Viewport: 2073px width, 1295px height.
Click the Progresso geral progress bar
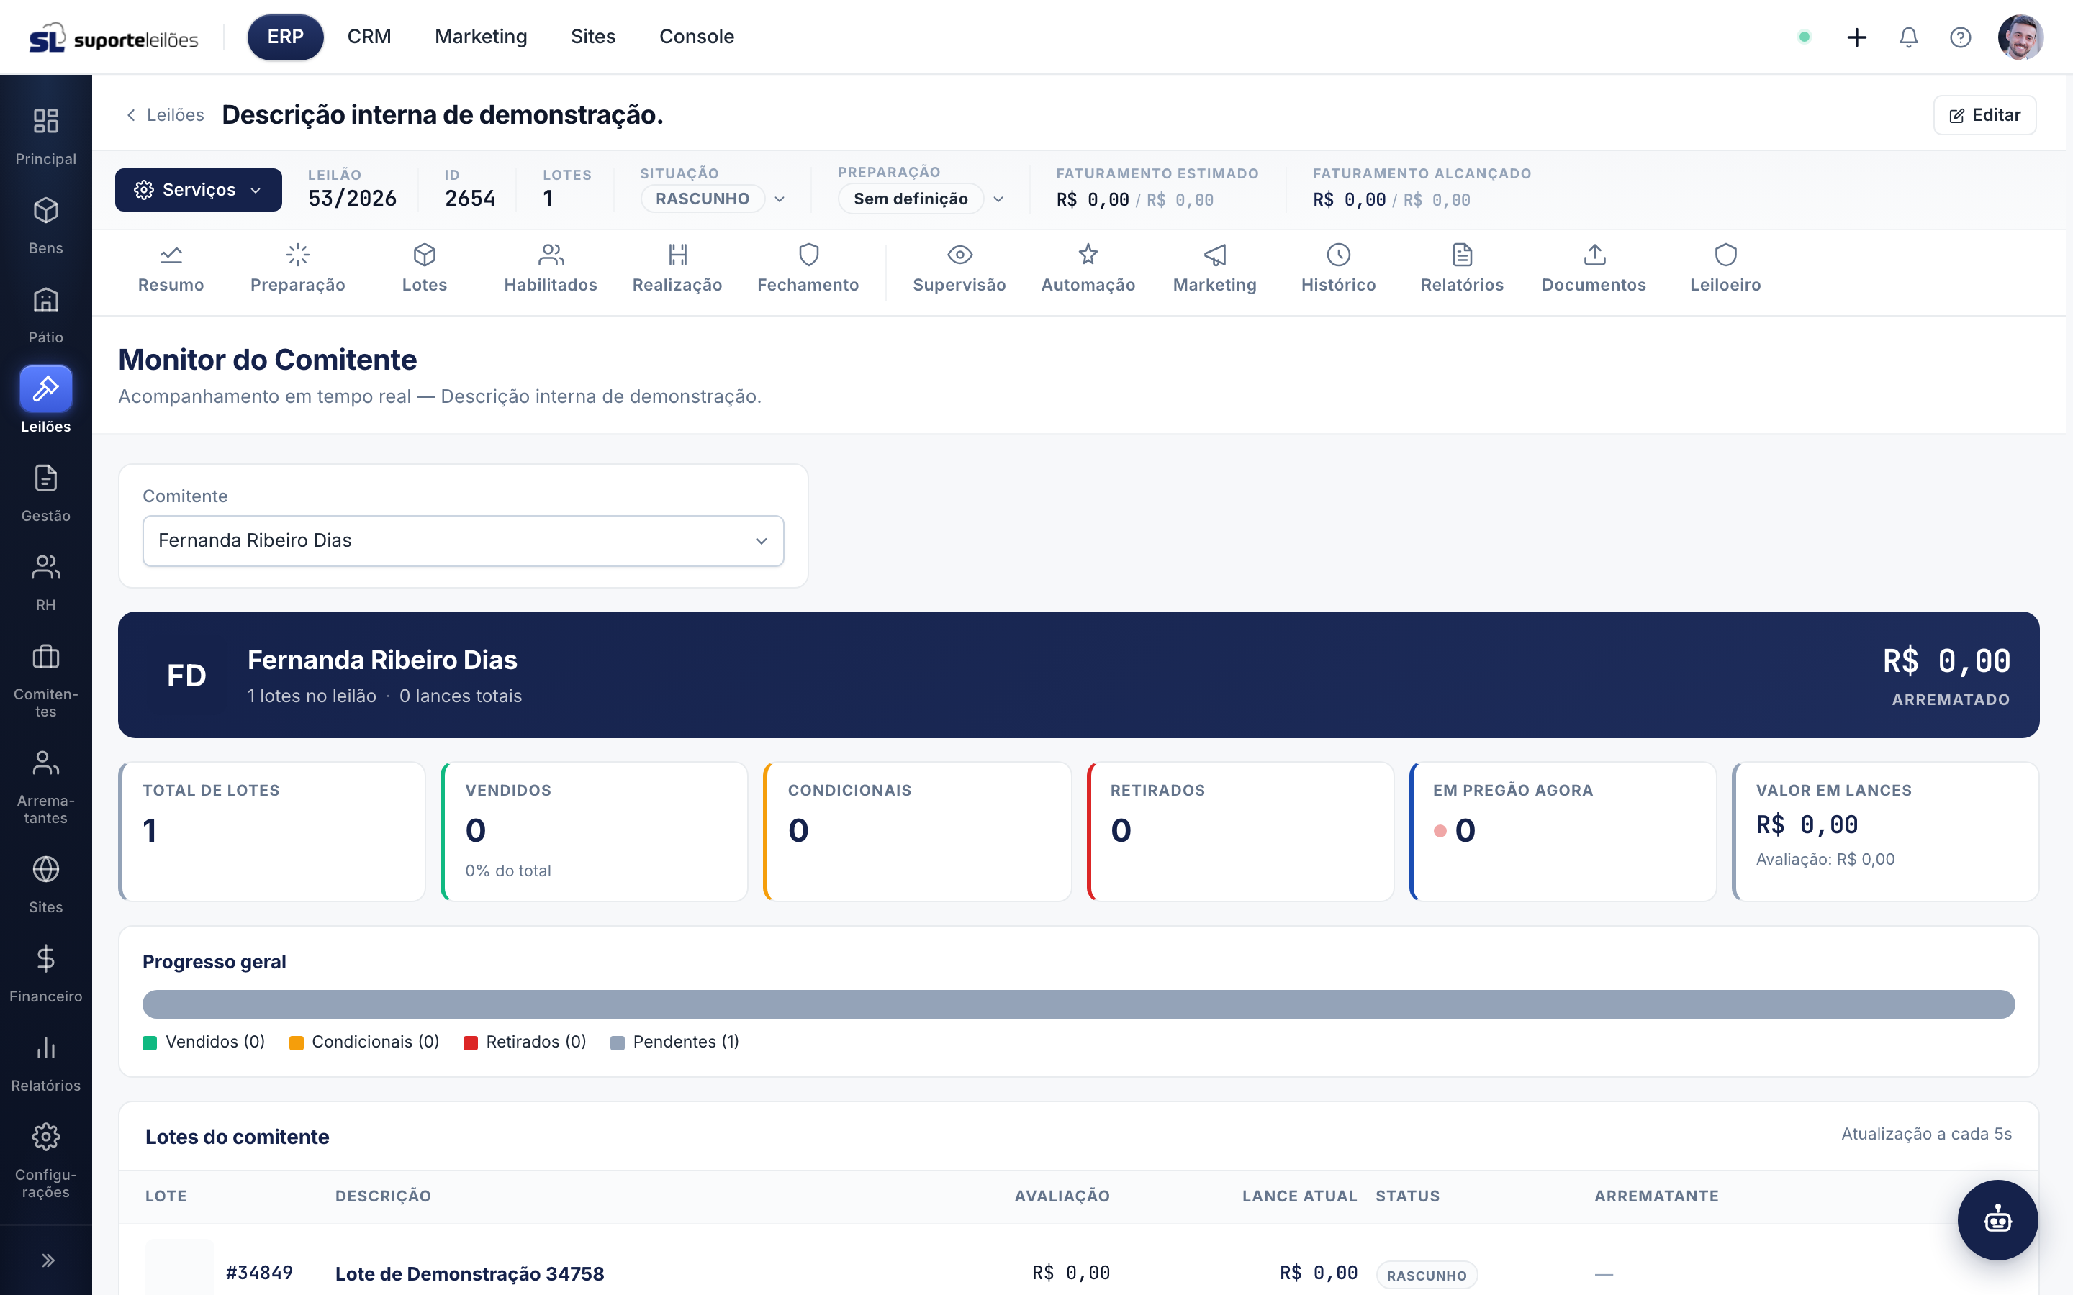(1078, 1004)
